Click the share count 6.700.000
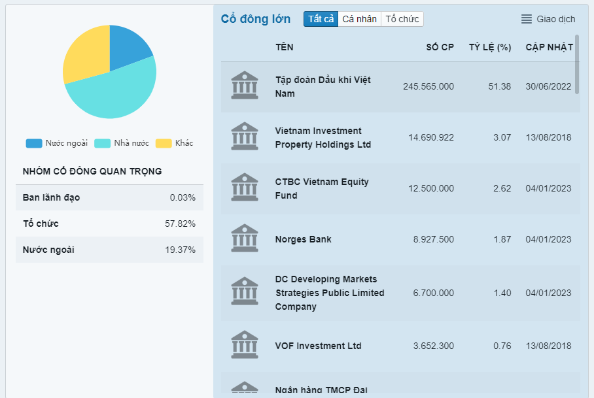The height and width of the screenshot is (398, 594). (433, 293)
